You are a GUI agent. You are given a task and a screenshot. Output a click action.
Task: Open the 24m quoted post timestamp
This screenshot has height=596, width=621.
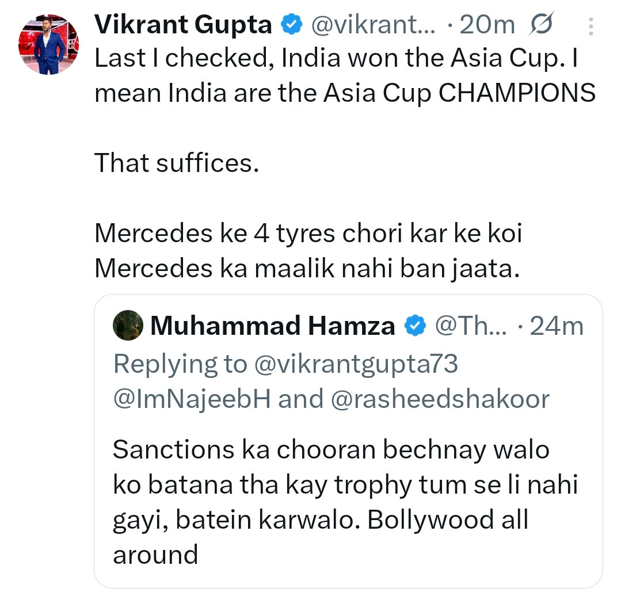tap(556, 326)
